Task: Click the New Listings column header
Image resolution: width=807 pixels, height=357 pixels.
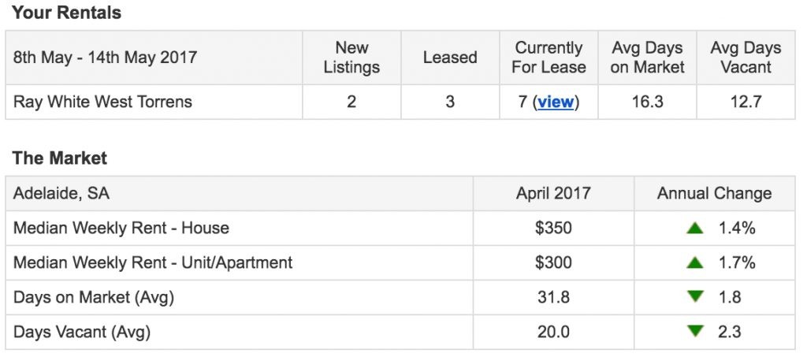Action: click(351, 58)
